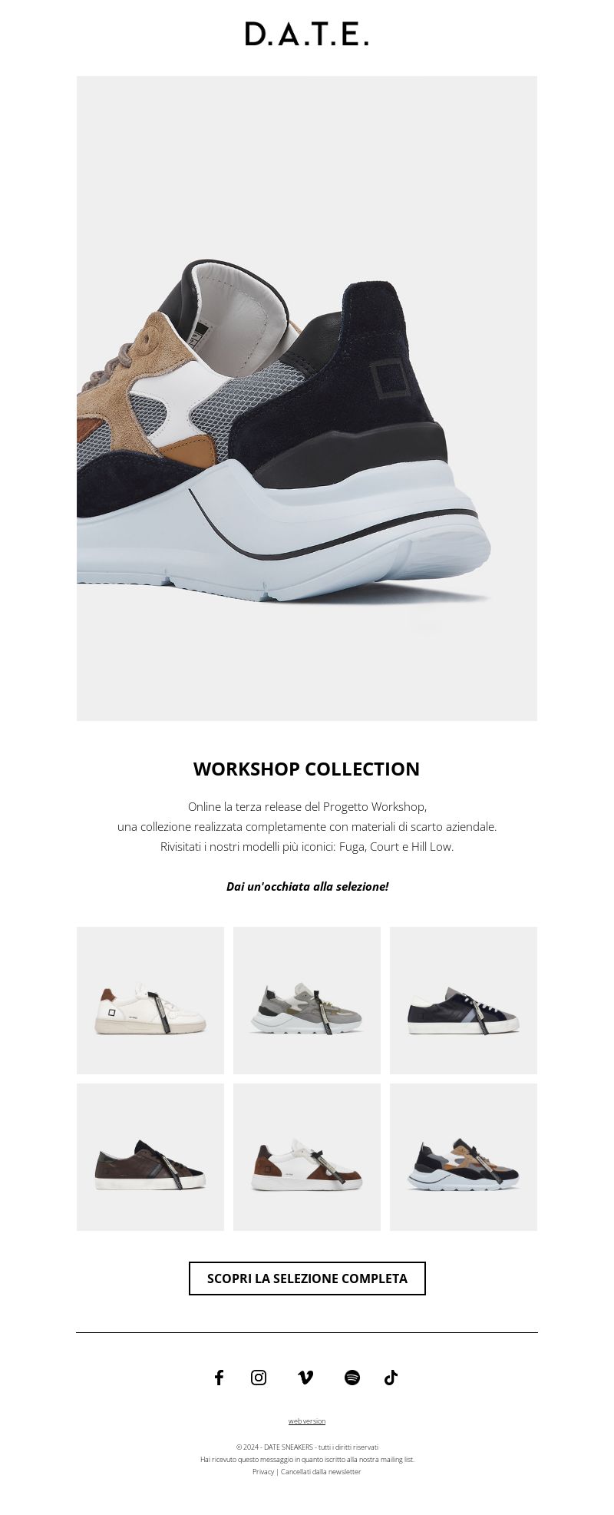Open the Spotify social icon
Screen dimensions: 614x1515
352,1378
